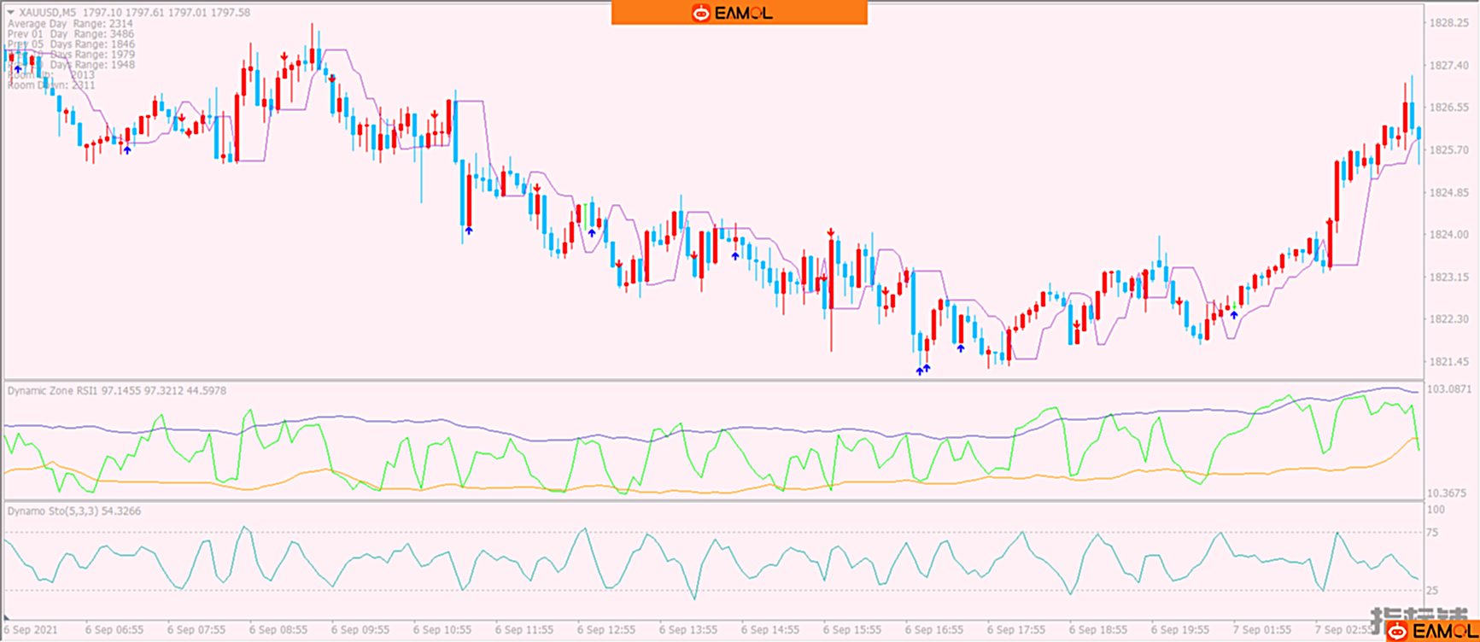Click the Average Day Range text label
Viewport: 1480px width, 642px height.
pyautogui.click(x=70, y=24)
